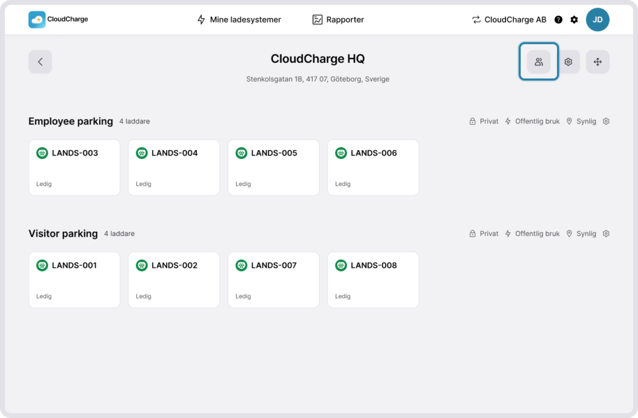Switch organization via CloudCharge AB
This screenshot has height=418, width=638.
click(508, 20)
